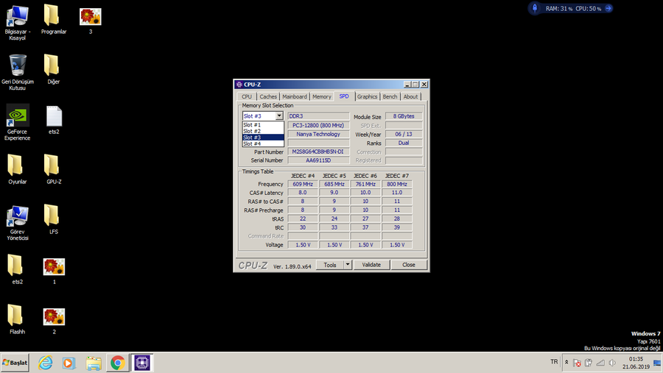Launch Görev Yöneticisi shortcut

(18, 223)
